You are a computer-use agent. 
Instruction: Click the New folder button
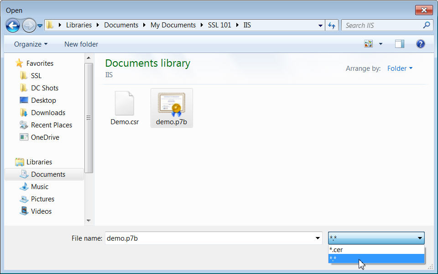coord(81,44)
